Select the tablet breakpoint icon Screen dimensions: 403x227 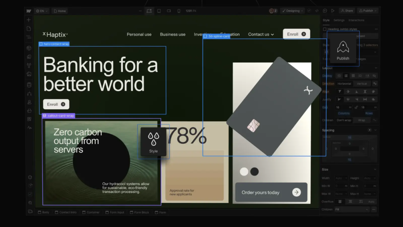click(159, 11)
